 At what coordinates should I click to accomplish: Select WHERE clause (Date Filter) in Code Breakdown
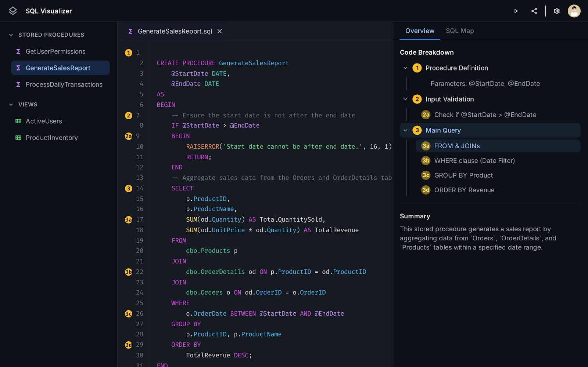pyautogui.click(x=474, y=160)
